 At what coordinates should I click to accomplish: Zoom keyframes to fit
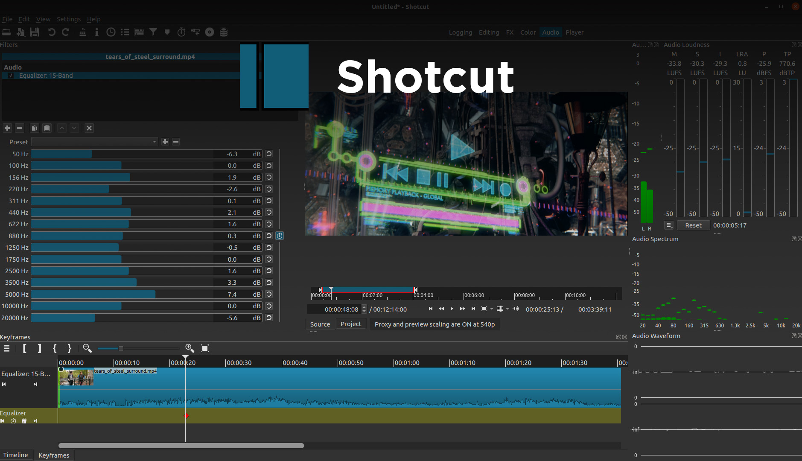205,349
